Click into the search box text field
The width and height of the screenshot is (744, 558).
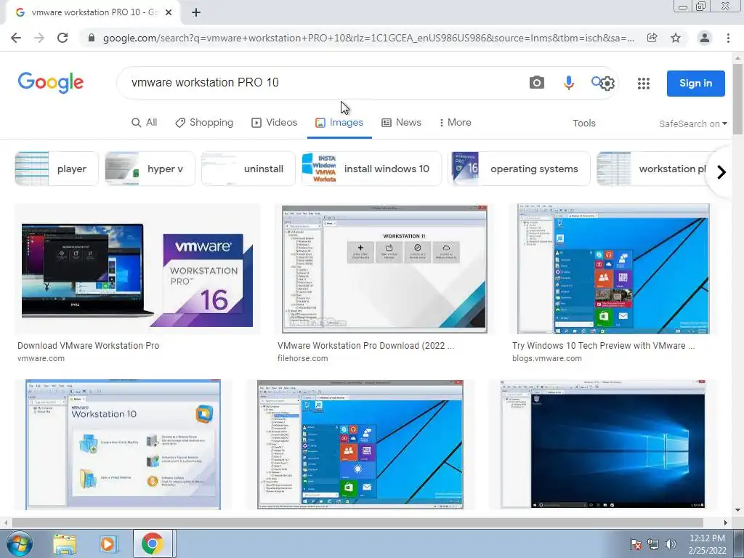[323, 83]
